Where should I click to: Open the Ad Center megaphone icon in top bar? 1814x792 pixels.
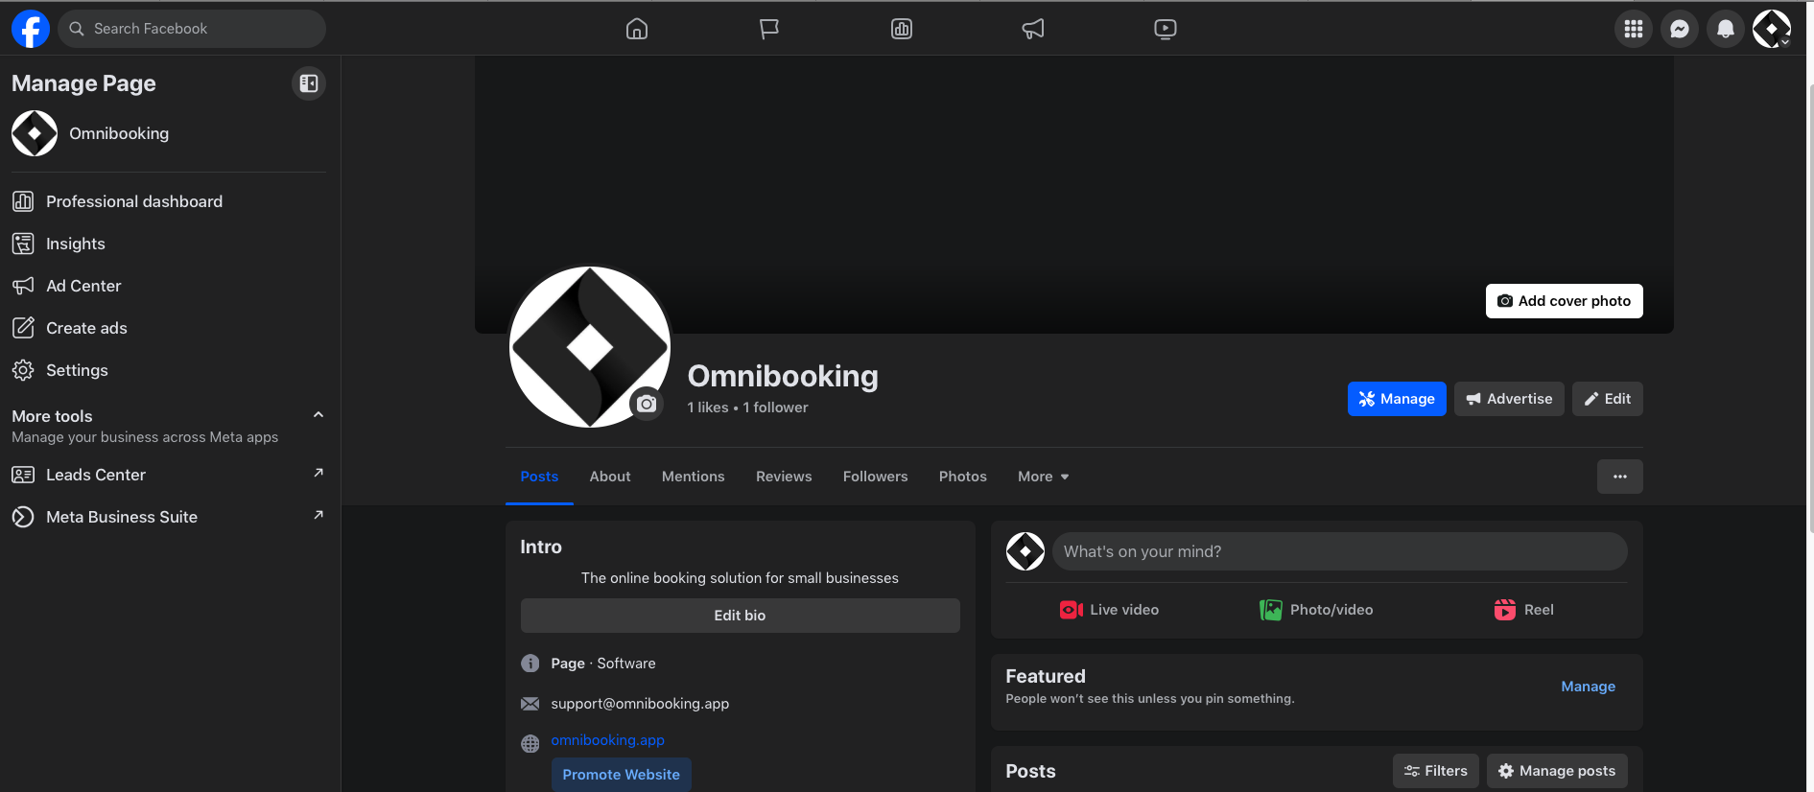(x=1033, y=29)
